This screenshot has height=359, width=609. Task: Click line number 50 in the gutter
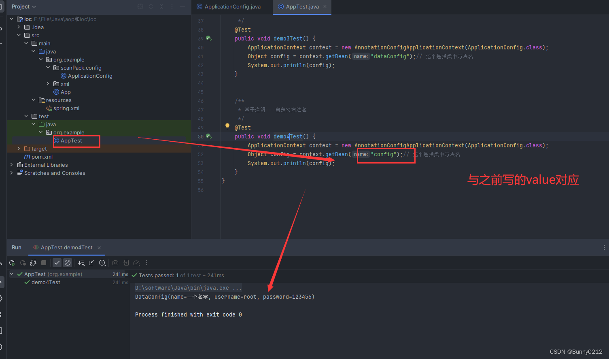(x=201, y=137)
